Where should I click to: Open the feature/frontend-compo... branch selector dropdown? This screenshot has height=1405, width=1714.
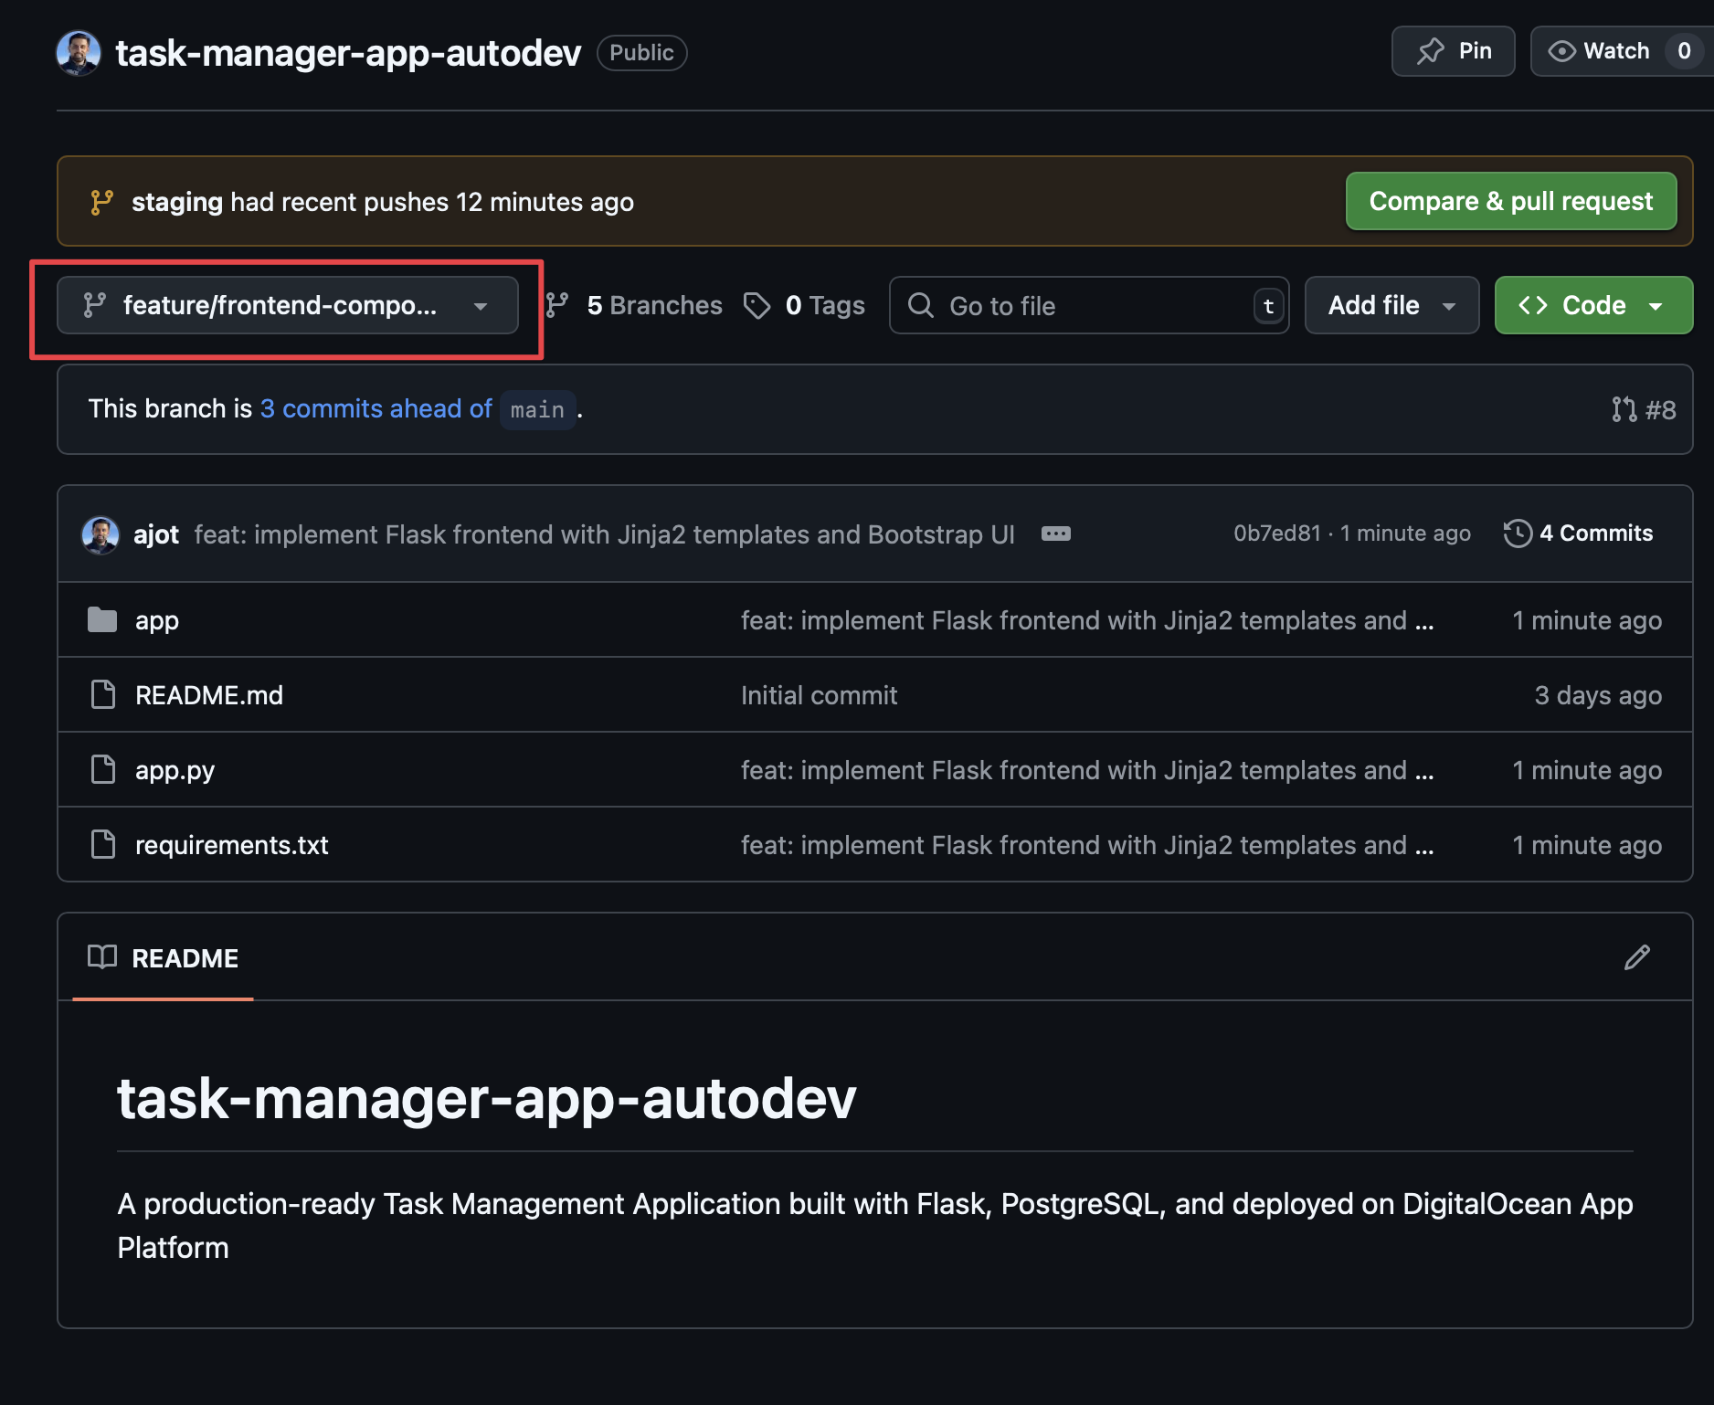[x=288, y=305]
